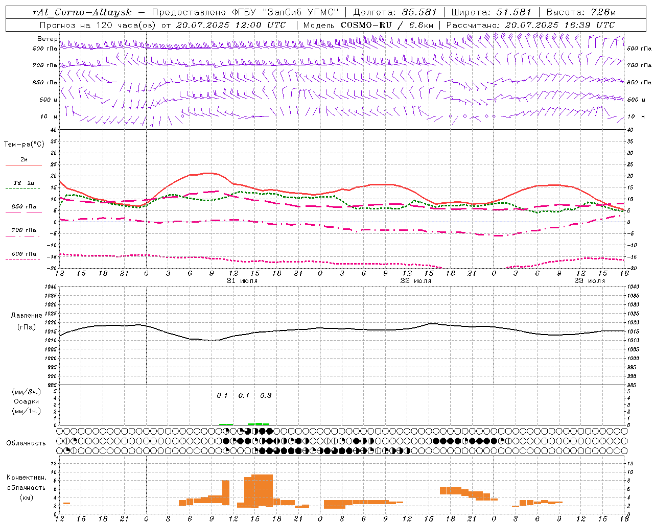This screenshot has width=654, height=523.
Task: Click the elevation label Высота: 726м
Action: (x=581, y=12)
